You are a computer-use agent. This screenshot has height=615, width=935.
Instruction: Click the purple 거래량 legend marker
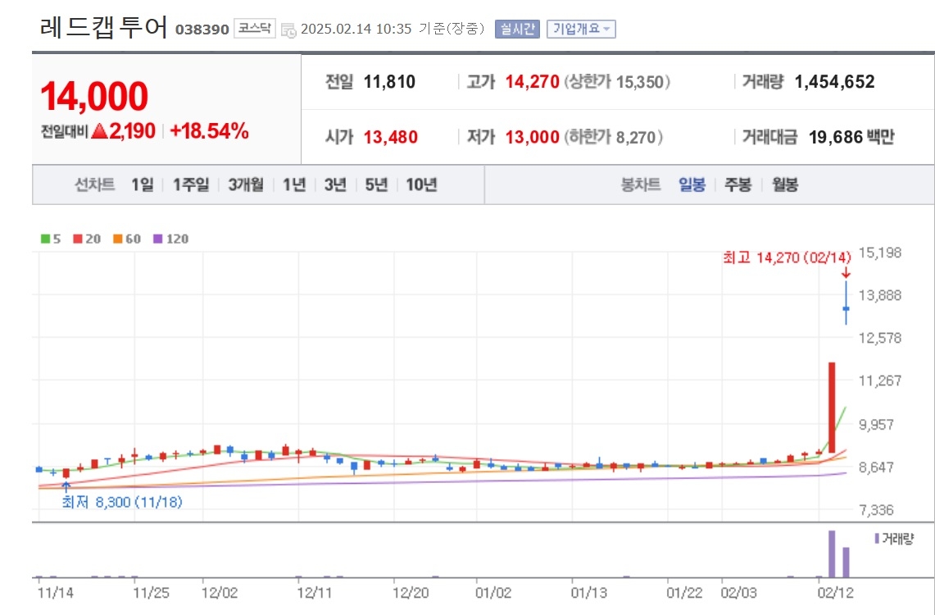(x=877, y=539)
